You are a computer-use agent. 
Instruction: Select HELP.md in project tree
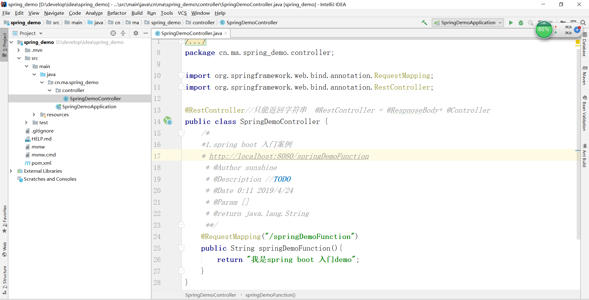tap(41, 139)
